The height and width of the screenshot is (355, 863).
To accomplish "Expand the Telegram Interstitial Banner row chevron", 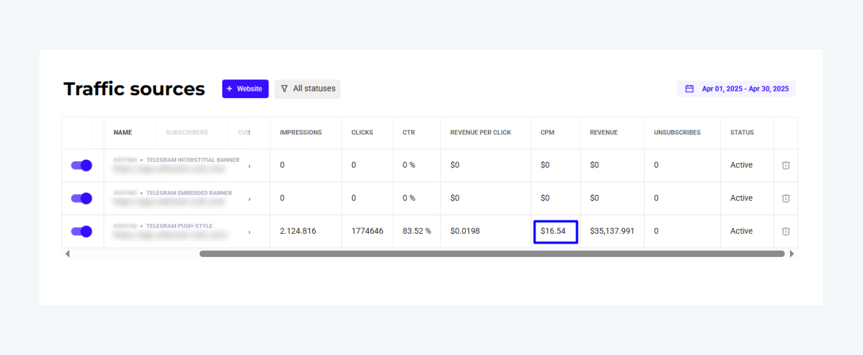I will pos(249,166).
